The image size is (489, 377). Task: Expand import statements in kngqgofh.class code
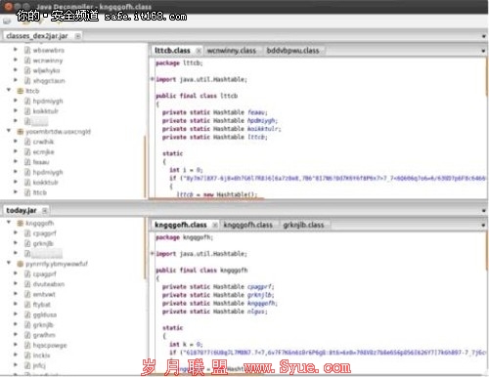tap(153, 253)
